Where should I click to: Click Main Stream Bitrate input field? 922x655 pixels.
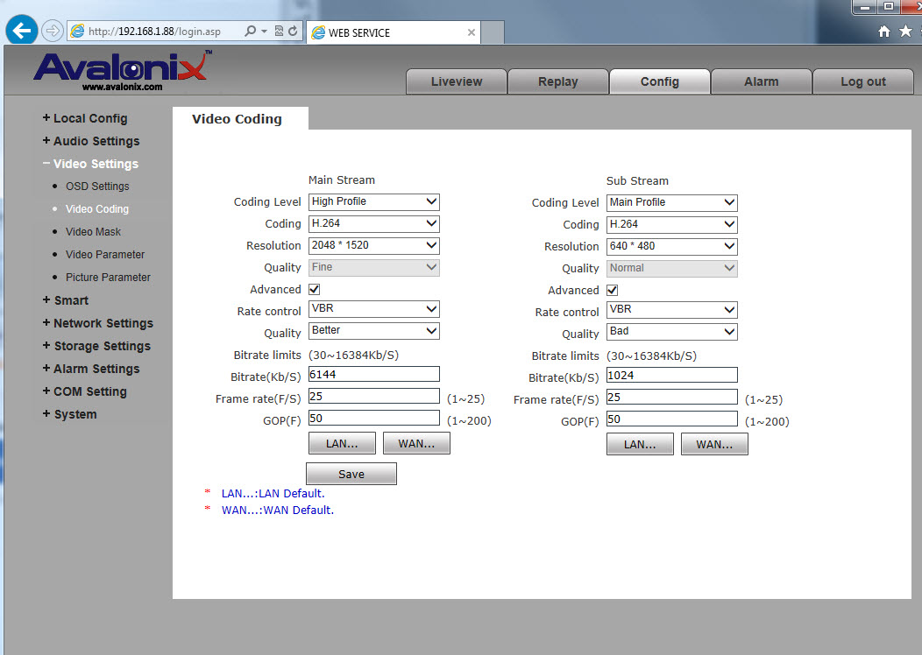point(374,374)
